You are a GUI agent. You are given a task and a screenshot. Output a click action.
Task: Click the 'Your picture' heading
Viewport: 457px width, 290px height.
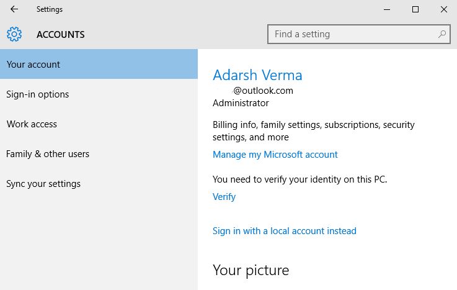click(251, 270)
